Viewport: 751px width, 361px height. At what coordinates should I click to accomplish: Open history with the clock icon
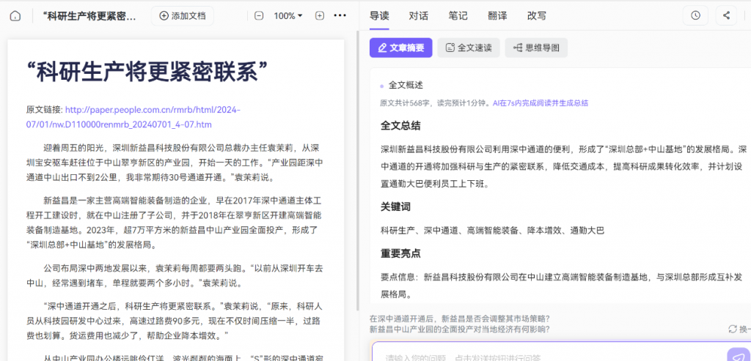tap(695, 16)
